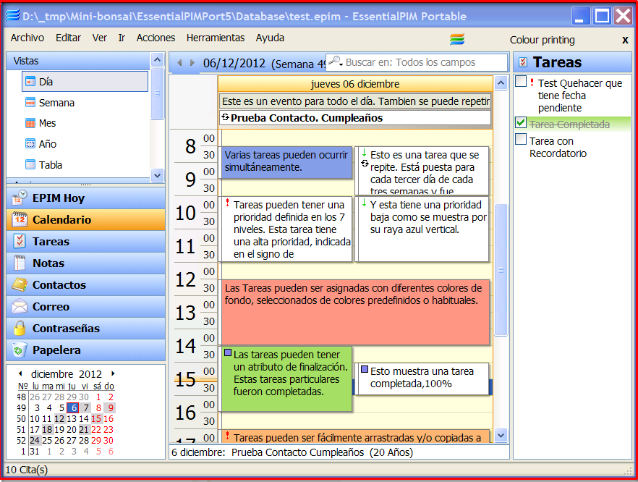
Task: Open Tareas module via its sidebar icon
Action: coord(20,241)
